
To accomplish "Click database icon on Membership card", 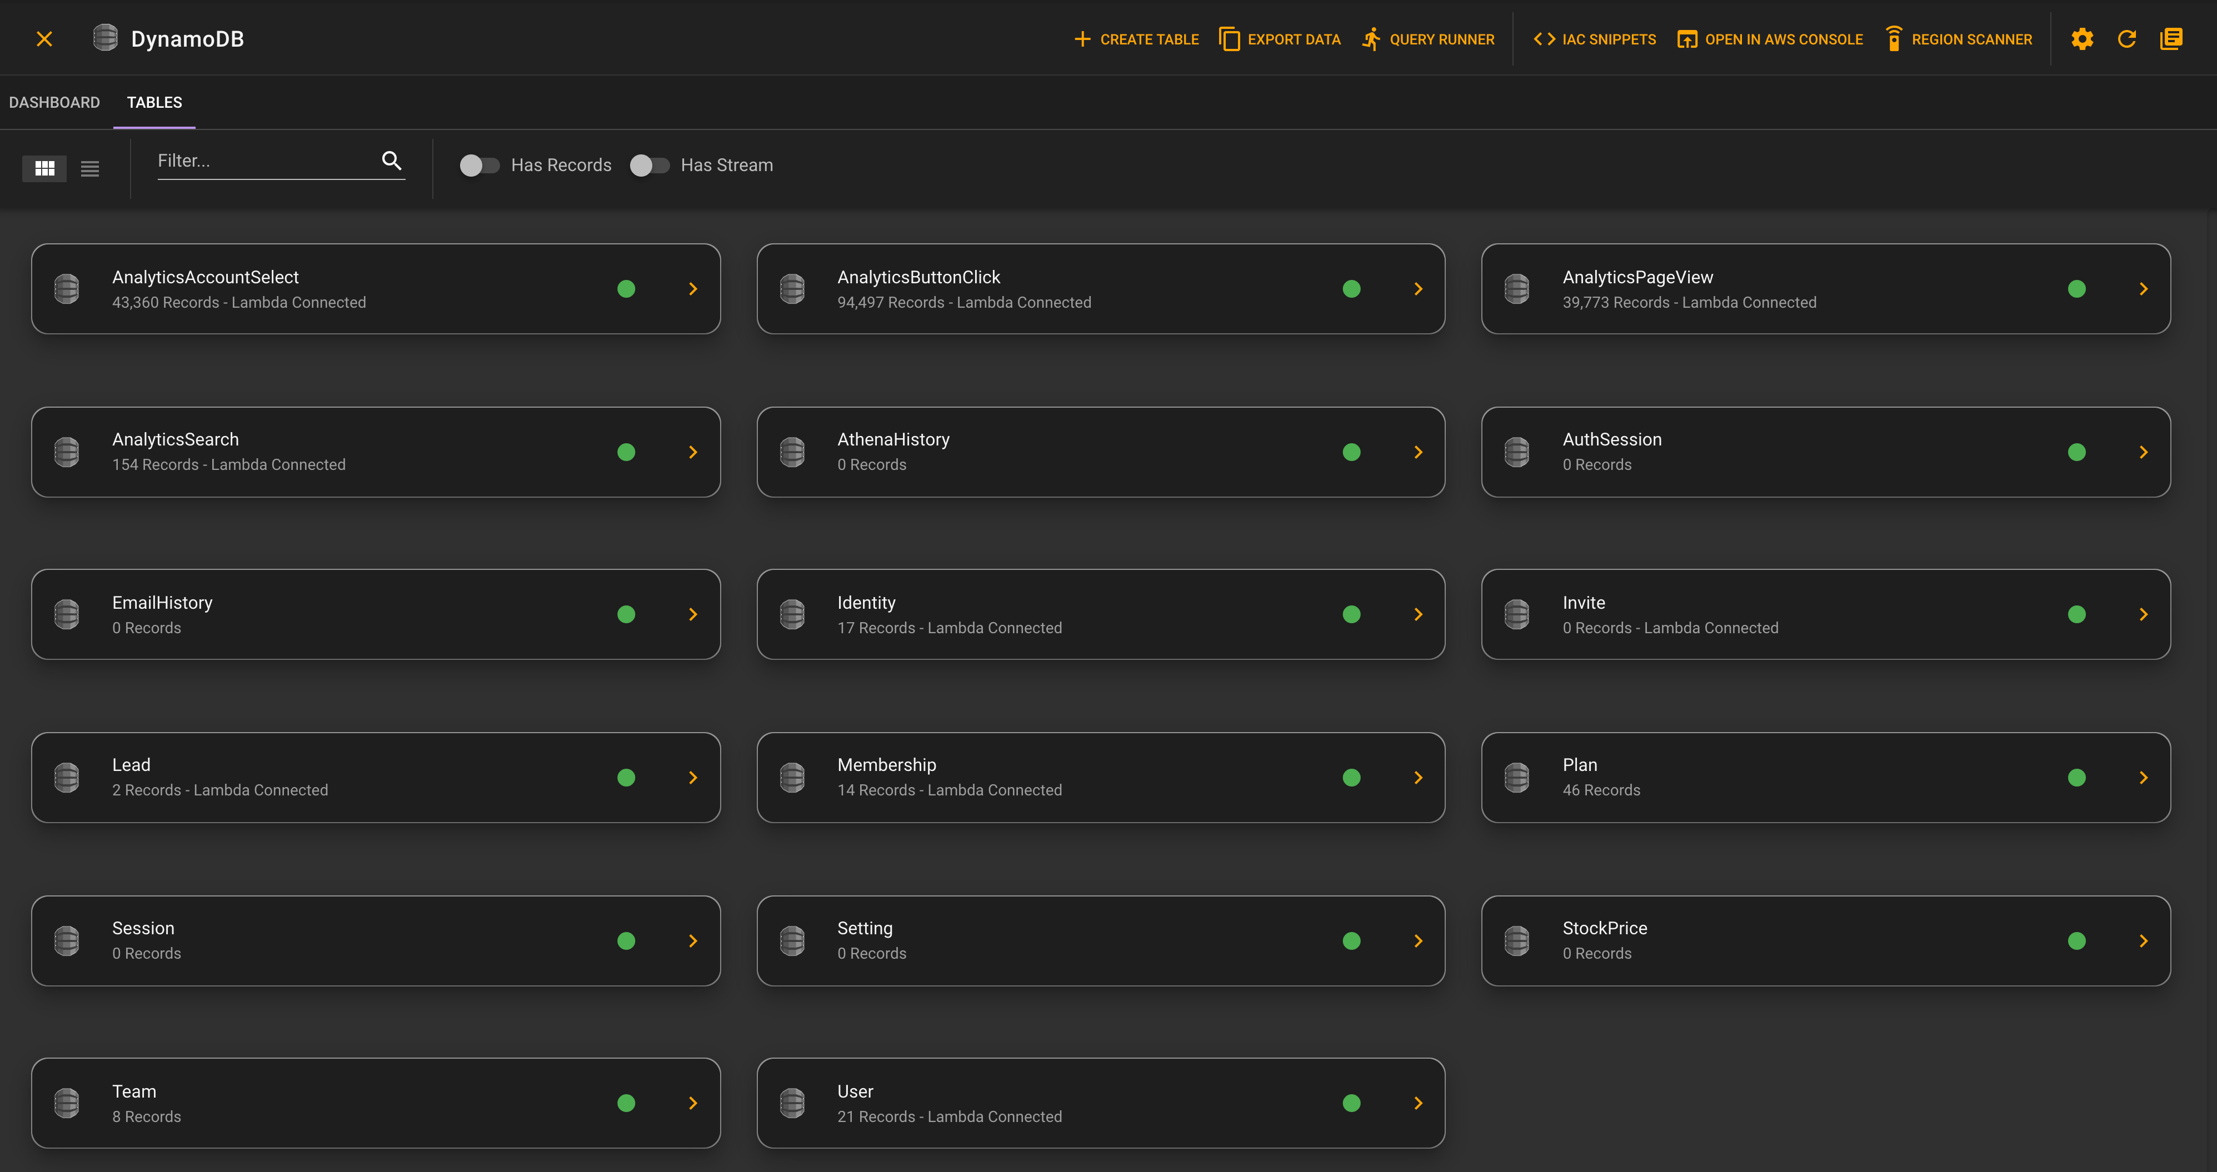I will coord(792,778).
